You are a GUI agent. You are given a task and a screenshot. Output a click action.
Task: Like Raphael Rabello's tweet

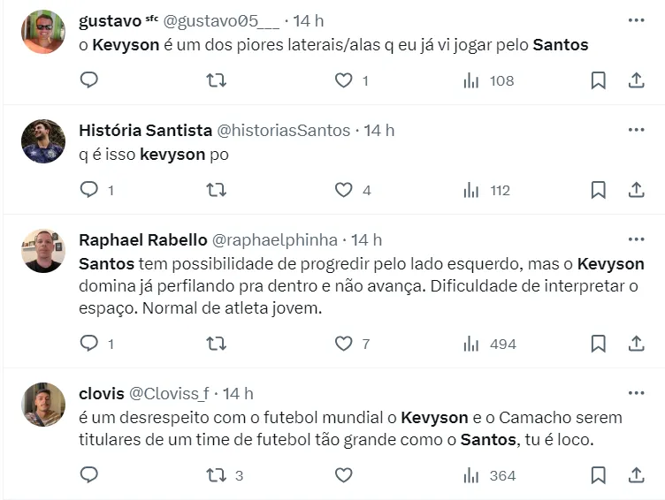(x=344, y=344)
